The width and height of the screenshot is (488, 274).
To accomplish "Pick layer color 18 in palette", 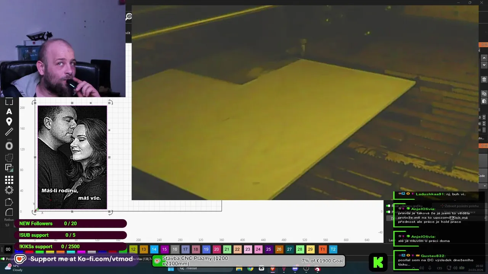I will pos(196,250).
